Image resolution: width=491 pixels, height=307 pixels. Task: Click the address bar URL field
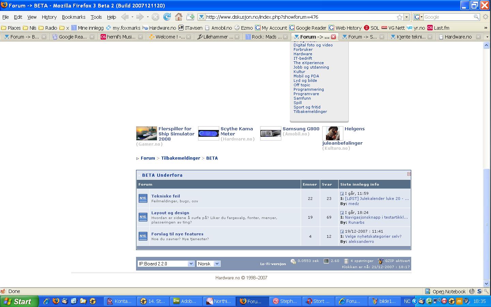[x=300, y=17]
